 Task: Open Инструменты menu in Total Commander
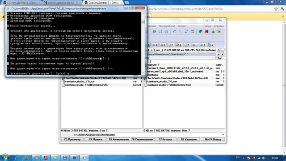coord(167,26)
